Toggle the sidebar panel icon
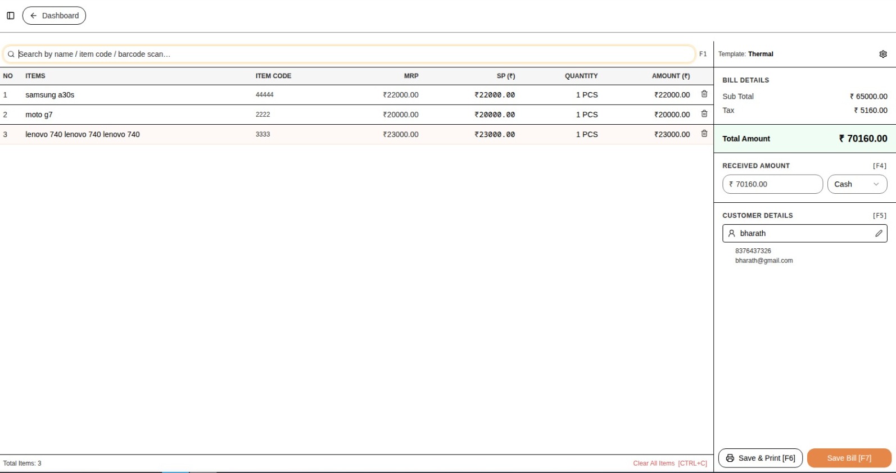Screen dimensions: 896x473 pyautogui.click(x=10, y=16)
